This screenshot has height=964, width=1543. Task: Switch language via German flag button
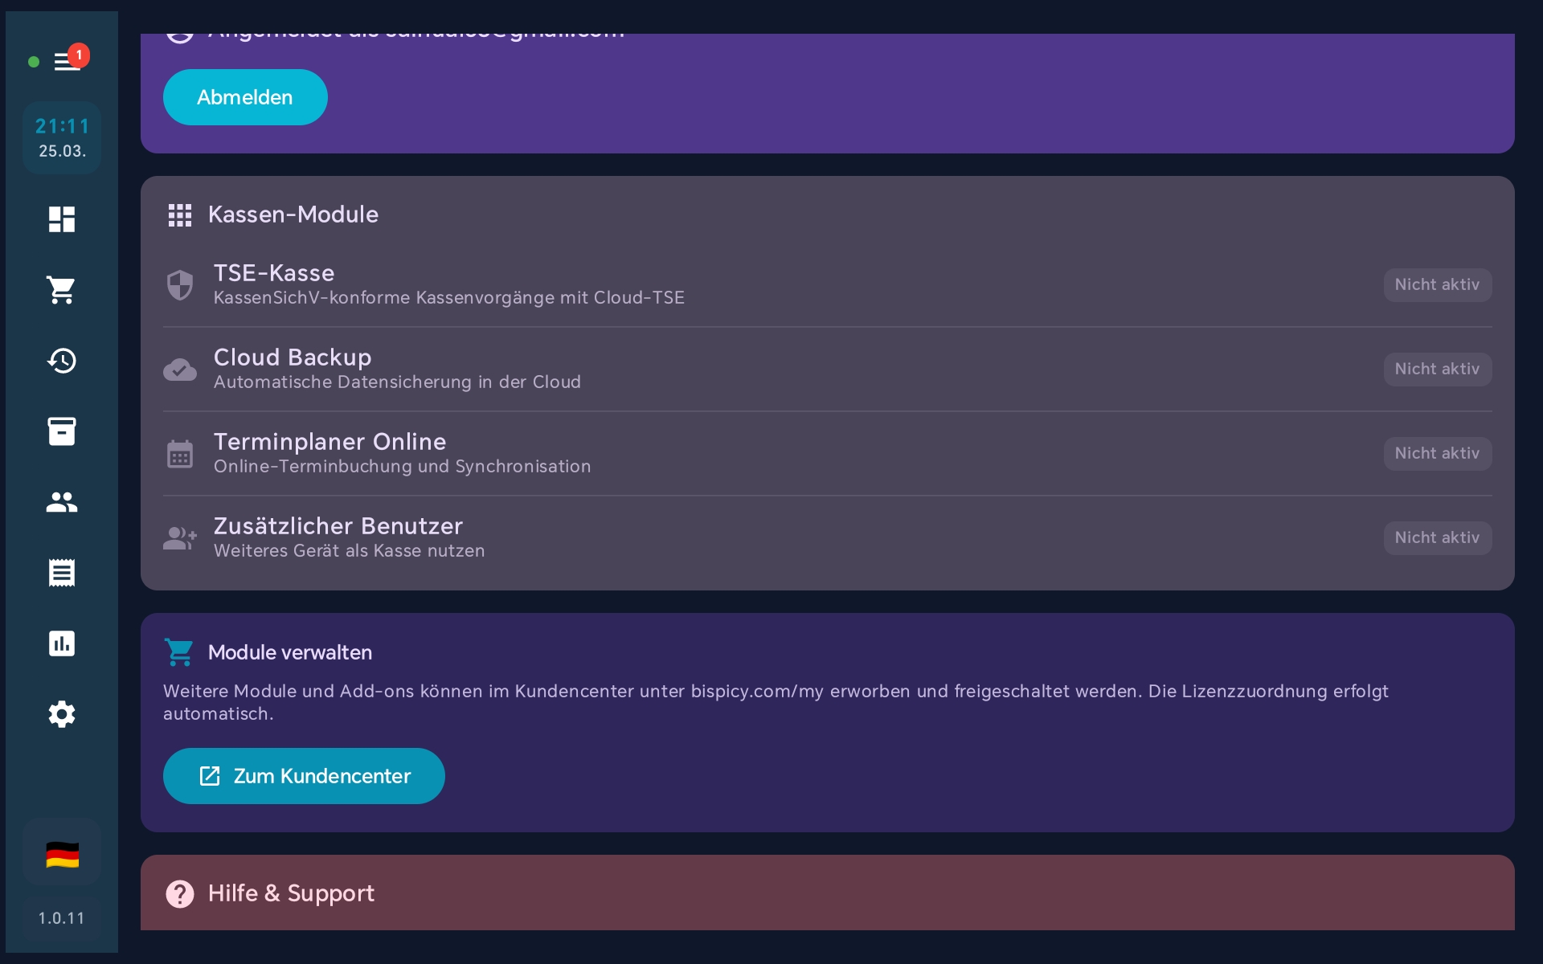(62, 854)
